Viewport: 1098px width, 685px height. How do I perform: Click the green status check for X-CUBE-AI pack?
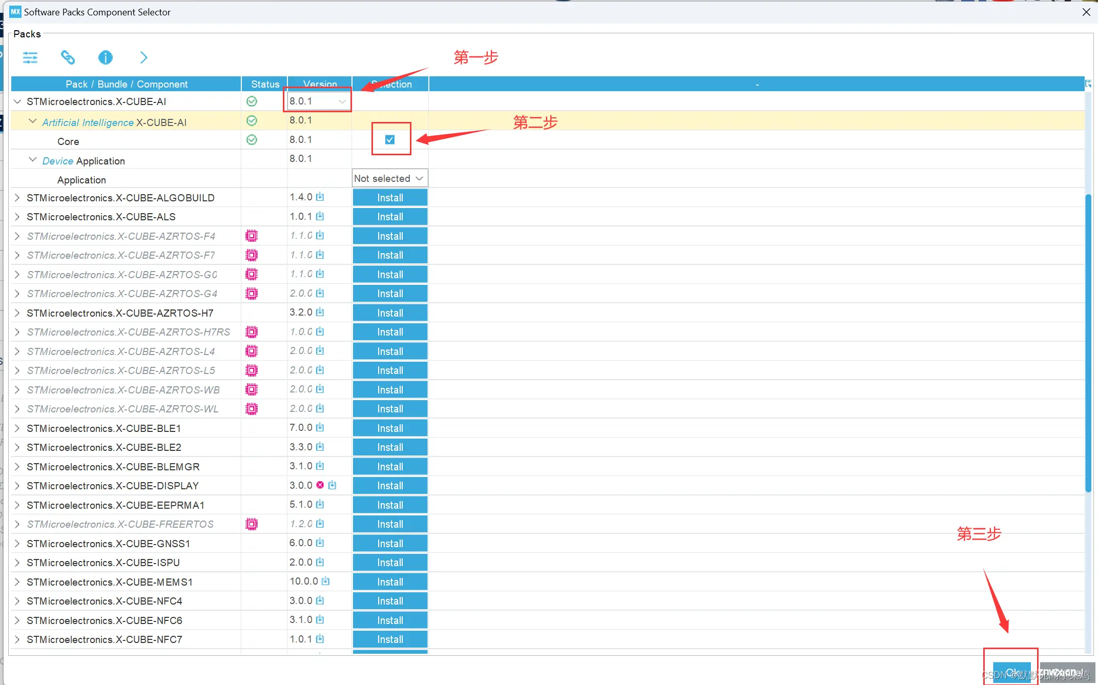point(252,101)
